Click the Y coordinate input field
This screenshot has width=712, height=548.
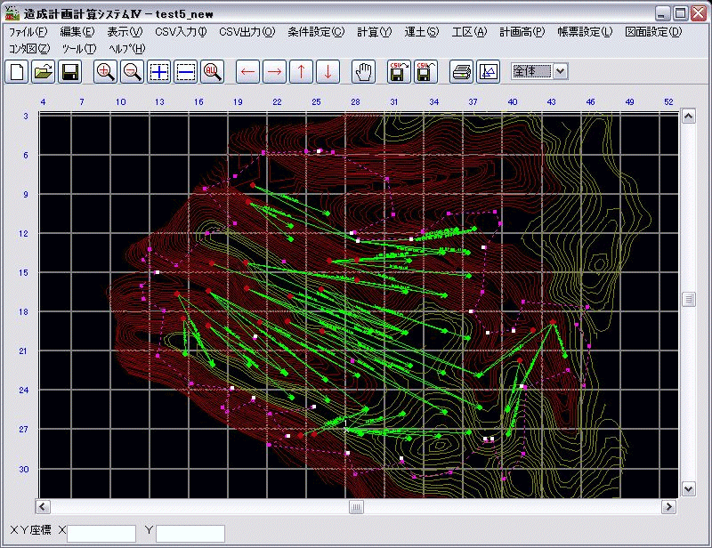pyautogui.click(x=190, y=533)
